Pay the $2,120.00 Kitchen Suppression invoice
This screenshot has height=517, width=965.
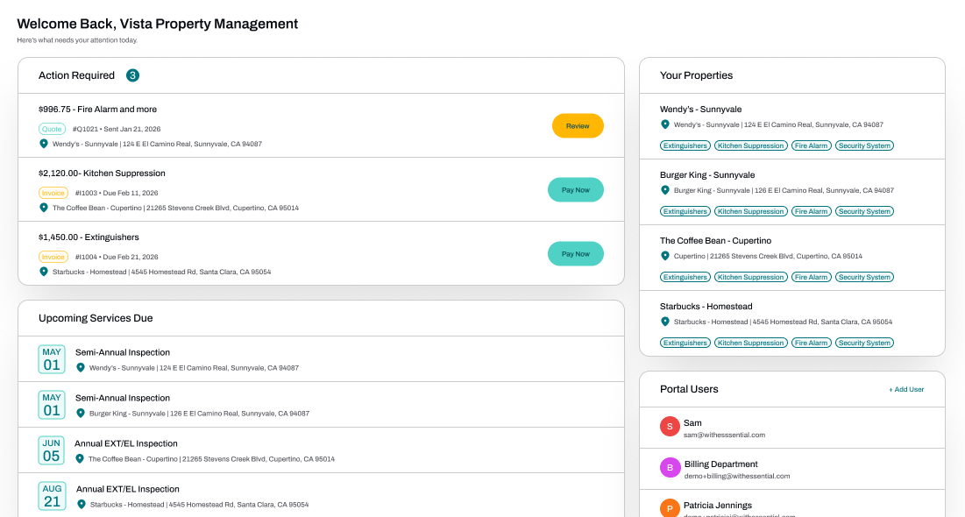(576, 189)
